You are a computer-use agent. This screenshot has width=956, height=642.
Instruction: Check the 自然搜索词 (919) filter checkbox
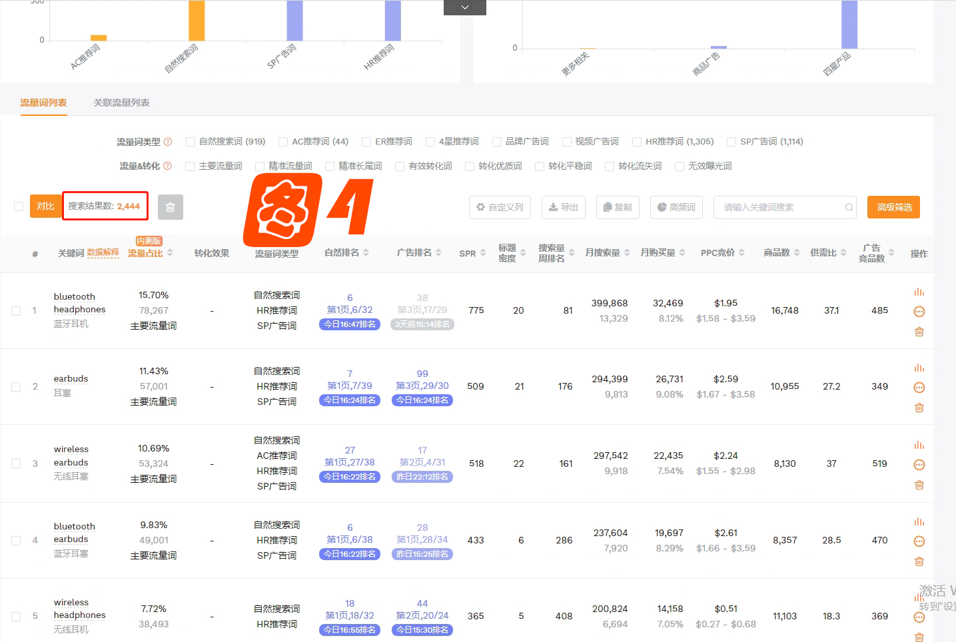click(191, 141)
